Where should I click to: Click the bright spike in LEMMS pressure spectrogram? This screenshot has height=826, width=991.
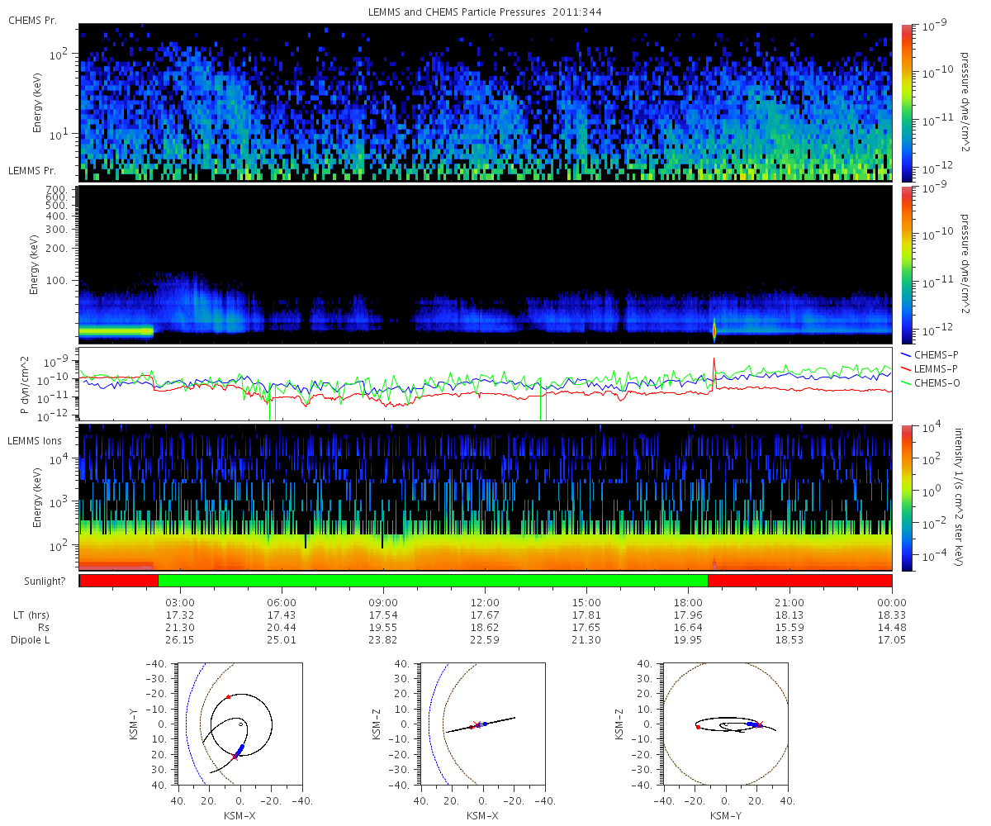[714, 330]
